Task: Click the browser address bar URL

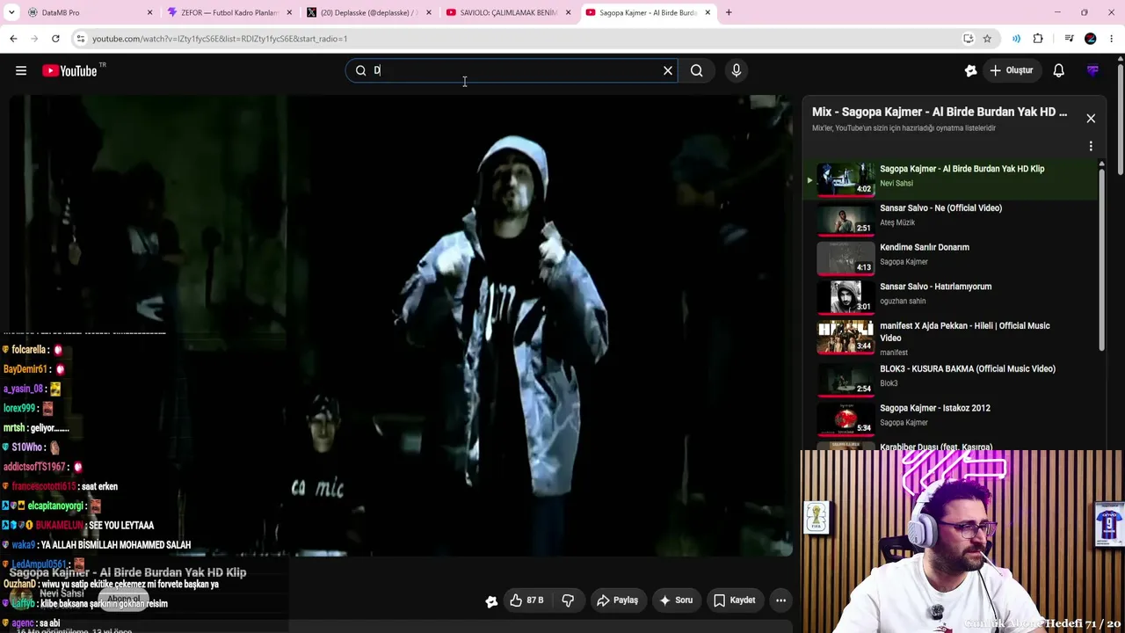Action: 220,39
